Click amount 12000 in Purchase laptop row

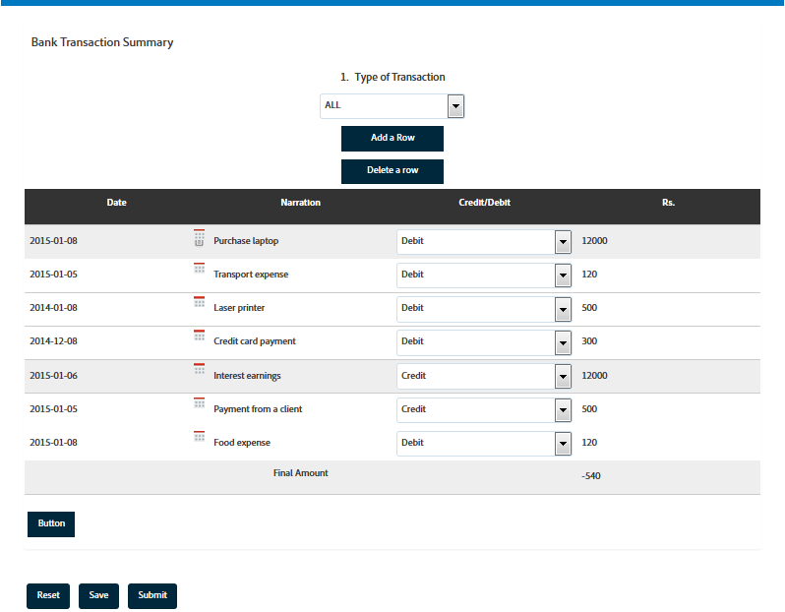594,241
